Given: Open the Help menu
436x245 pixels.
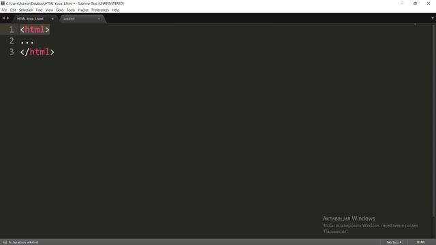Looking at the screenshot, I should click(115, 10).
